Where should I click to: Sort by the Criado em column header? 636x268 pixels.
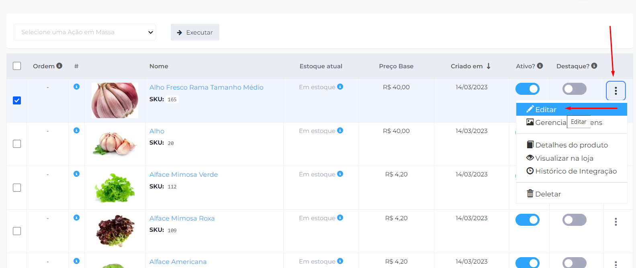(x=467, y=66)
